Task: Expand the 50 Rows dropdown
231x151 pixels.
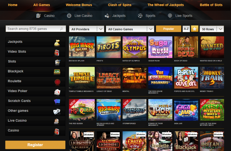Action: click(x=212, y=29)
